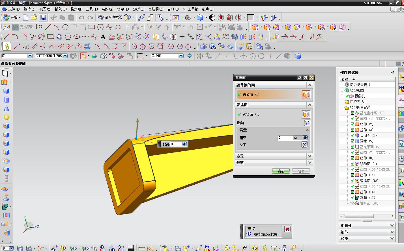The height and width of the screenshot is (251, 404).
Task: Select the rectangle sketch tool
Action: (x=91, y=27)
